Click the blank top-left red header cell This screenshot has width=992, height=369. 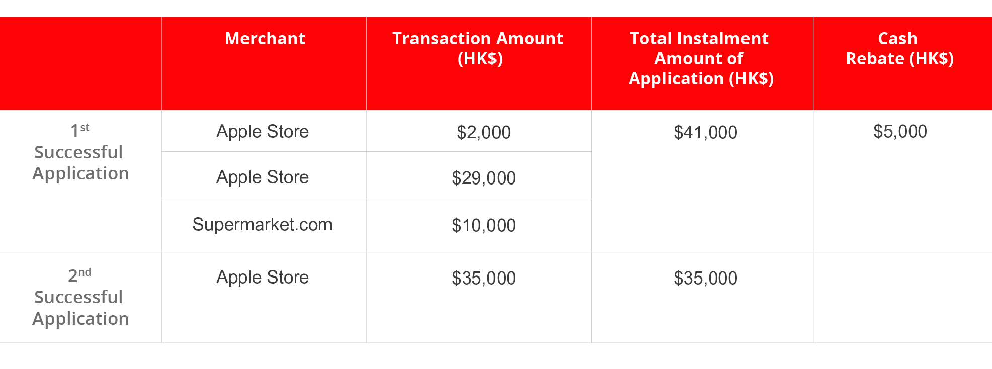80,63
